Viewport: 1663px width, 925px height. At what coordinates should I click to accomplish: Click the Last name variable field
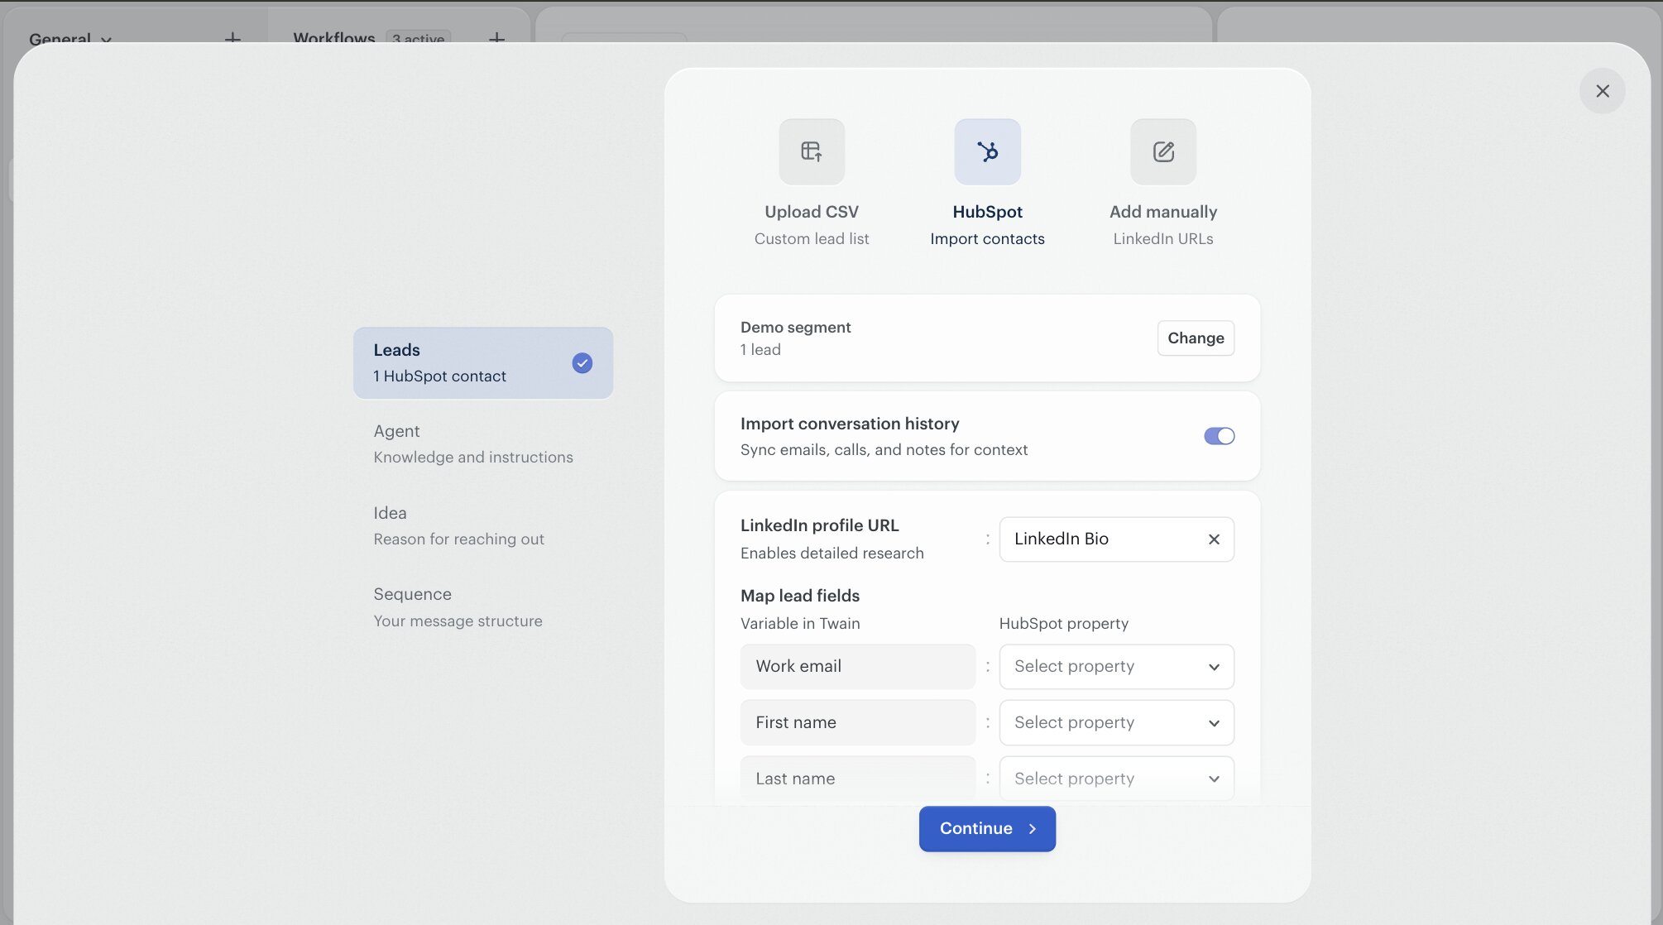(x=857, y=779)
